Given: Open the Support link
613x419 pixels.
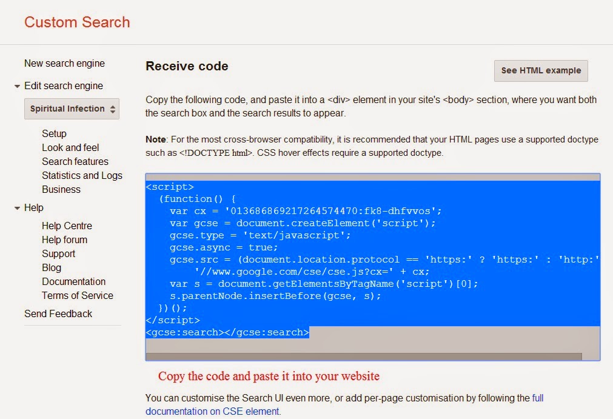Looking at the screenshot, I should [x=58, y=254].
